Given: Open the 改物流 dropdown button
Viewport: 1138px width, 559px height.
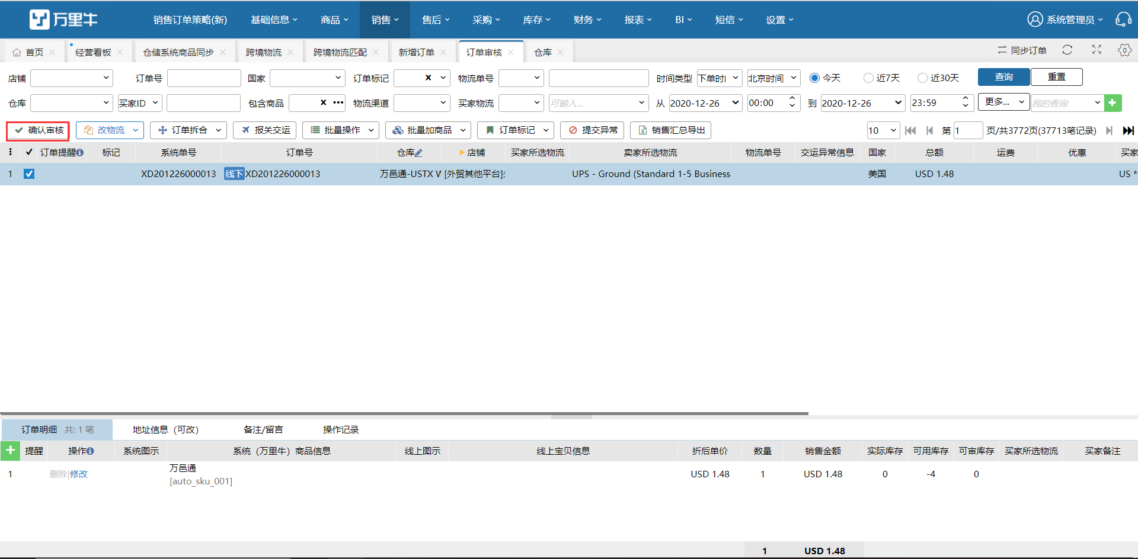Looking at the screenshot, I should (110, 130).
